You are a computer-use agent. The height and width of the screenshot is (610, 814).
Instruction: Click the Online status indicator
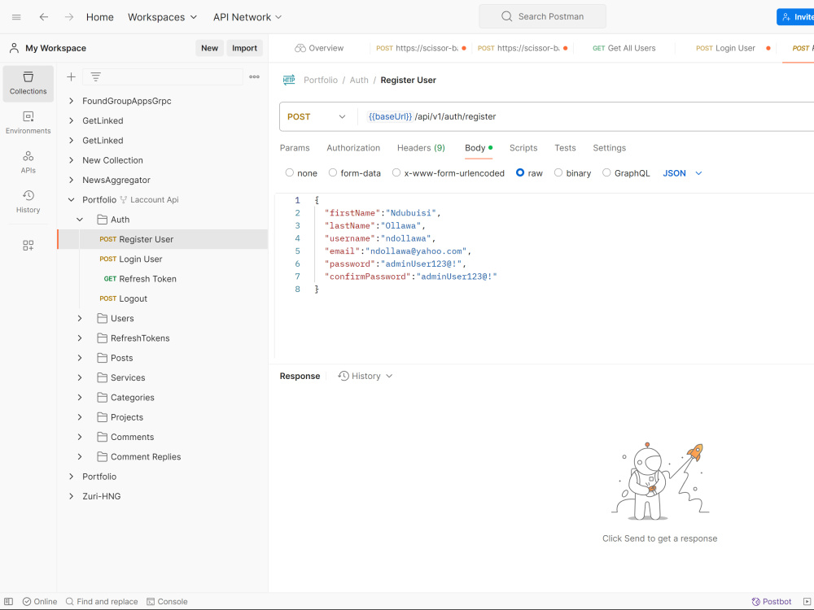pyautogui.click(x=39, y=602)
